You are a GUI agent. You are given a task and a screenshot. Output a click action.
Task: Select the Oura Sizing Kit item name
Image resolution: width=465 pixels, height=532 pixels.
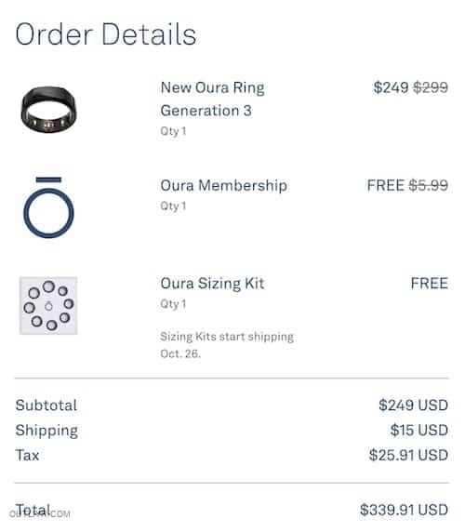point(212,284)
